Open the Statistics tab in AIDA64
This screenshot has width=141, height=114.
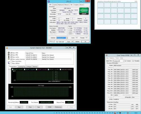coord(35,67)
